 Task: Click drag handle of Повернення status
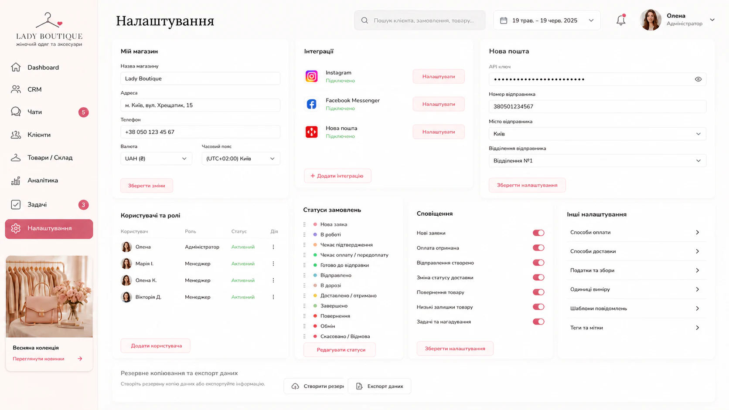[x=304, y=316]
